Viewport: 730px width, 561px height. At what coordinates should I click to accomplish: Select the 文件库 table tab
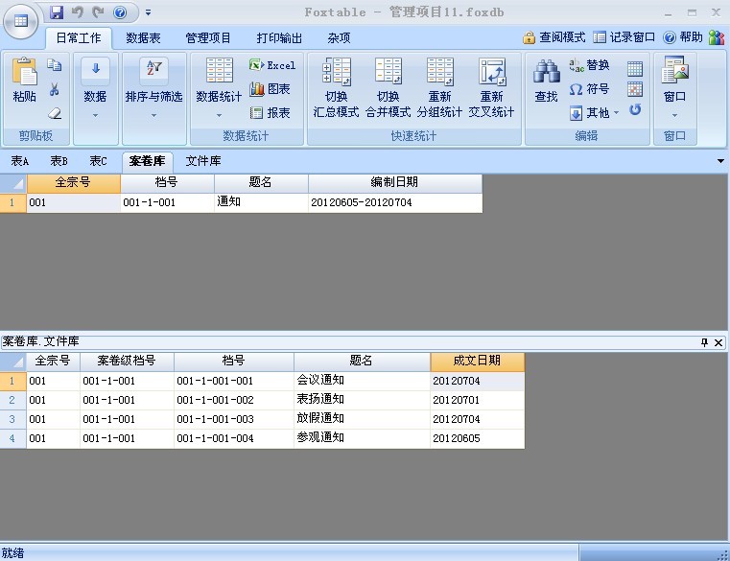pyautogui.click(x=203, y=161)
